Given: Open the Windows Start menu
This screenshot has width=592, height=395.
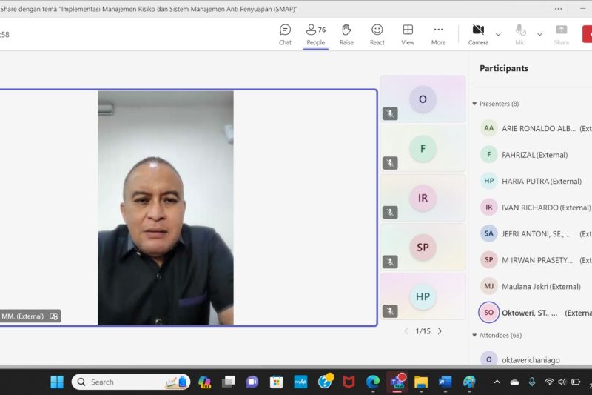Looking at the screenshot, I should tap(57, 382).
